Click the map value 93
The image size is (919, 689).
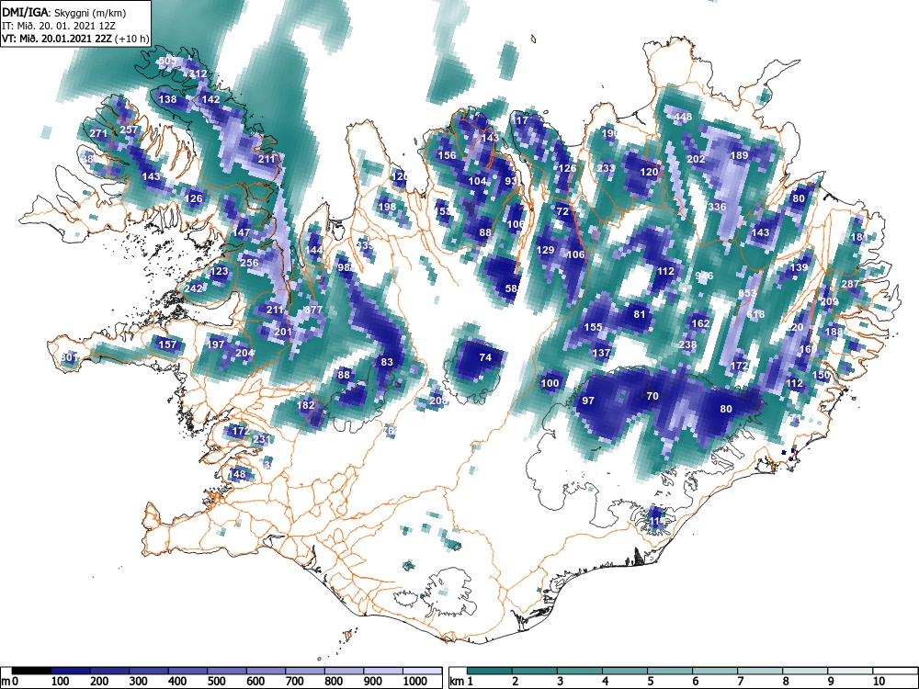point(511,181)
